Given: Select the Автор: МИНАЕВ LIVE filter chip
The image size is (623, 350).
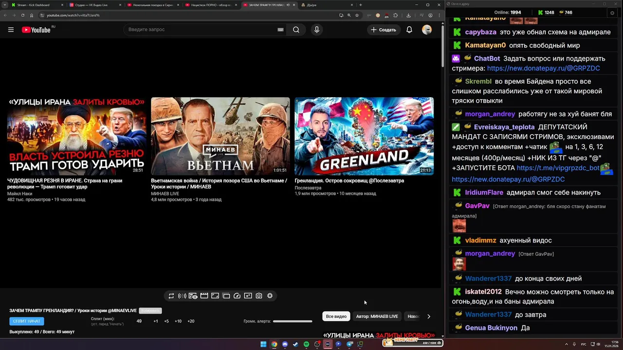Looking at the screenshot, I should pos(377,316).
